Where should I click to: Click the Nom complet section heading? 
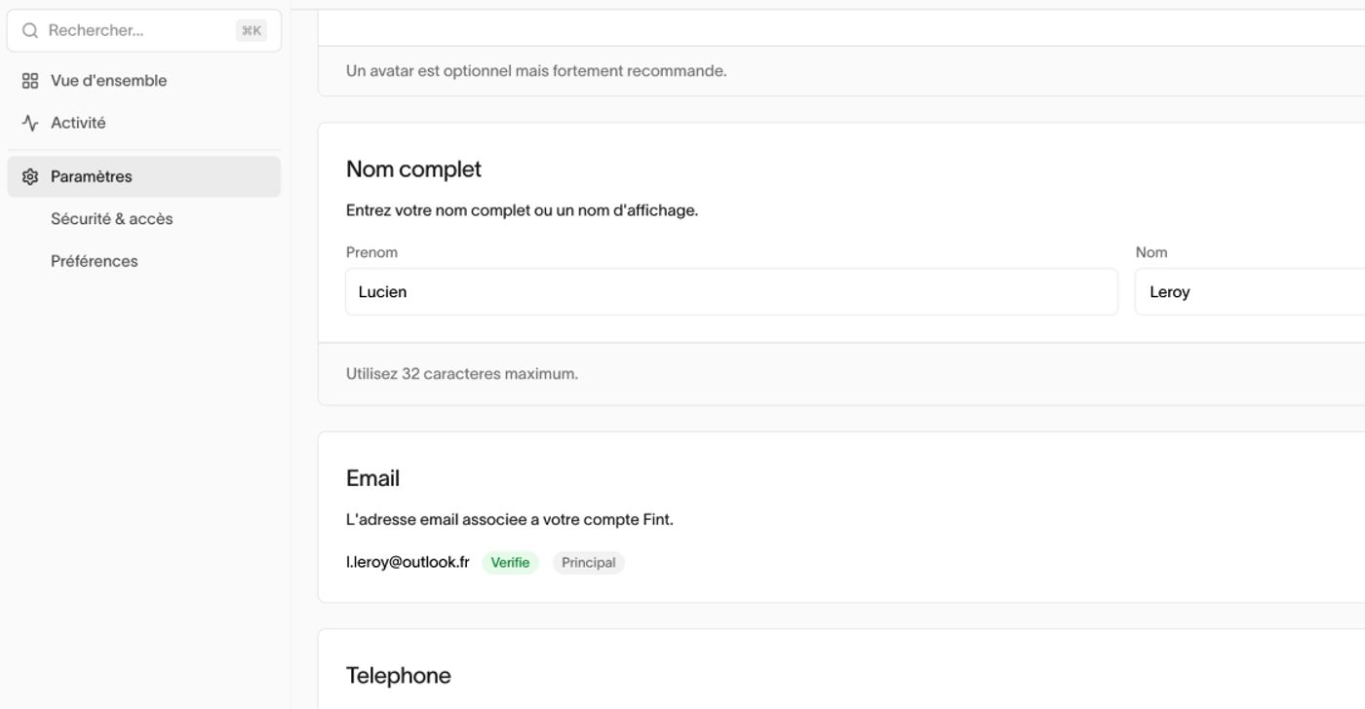(413, 169)
